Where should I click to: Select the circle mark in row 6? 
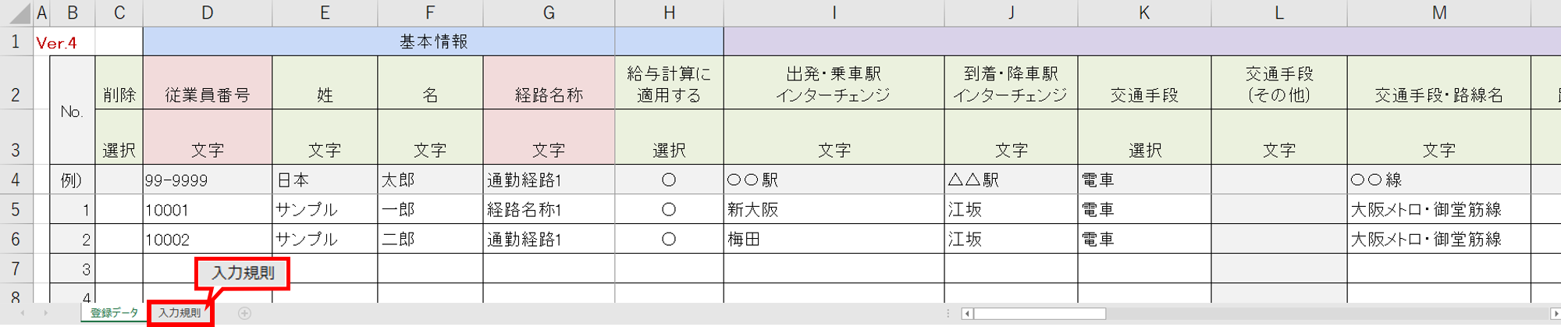click(x=669, y=240)
